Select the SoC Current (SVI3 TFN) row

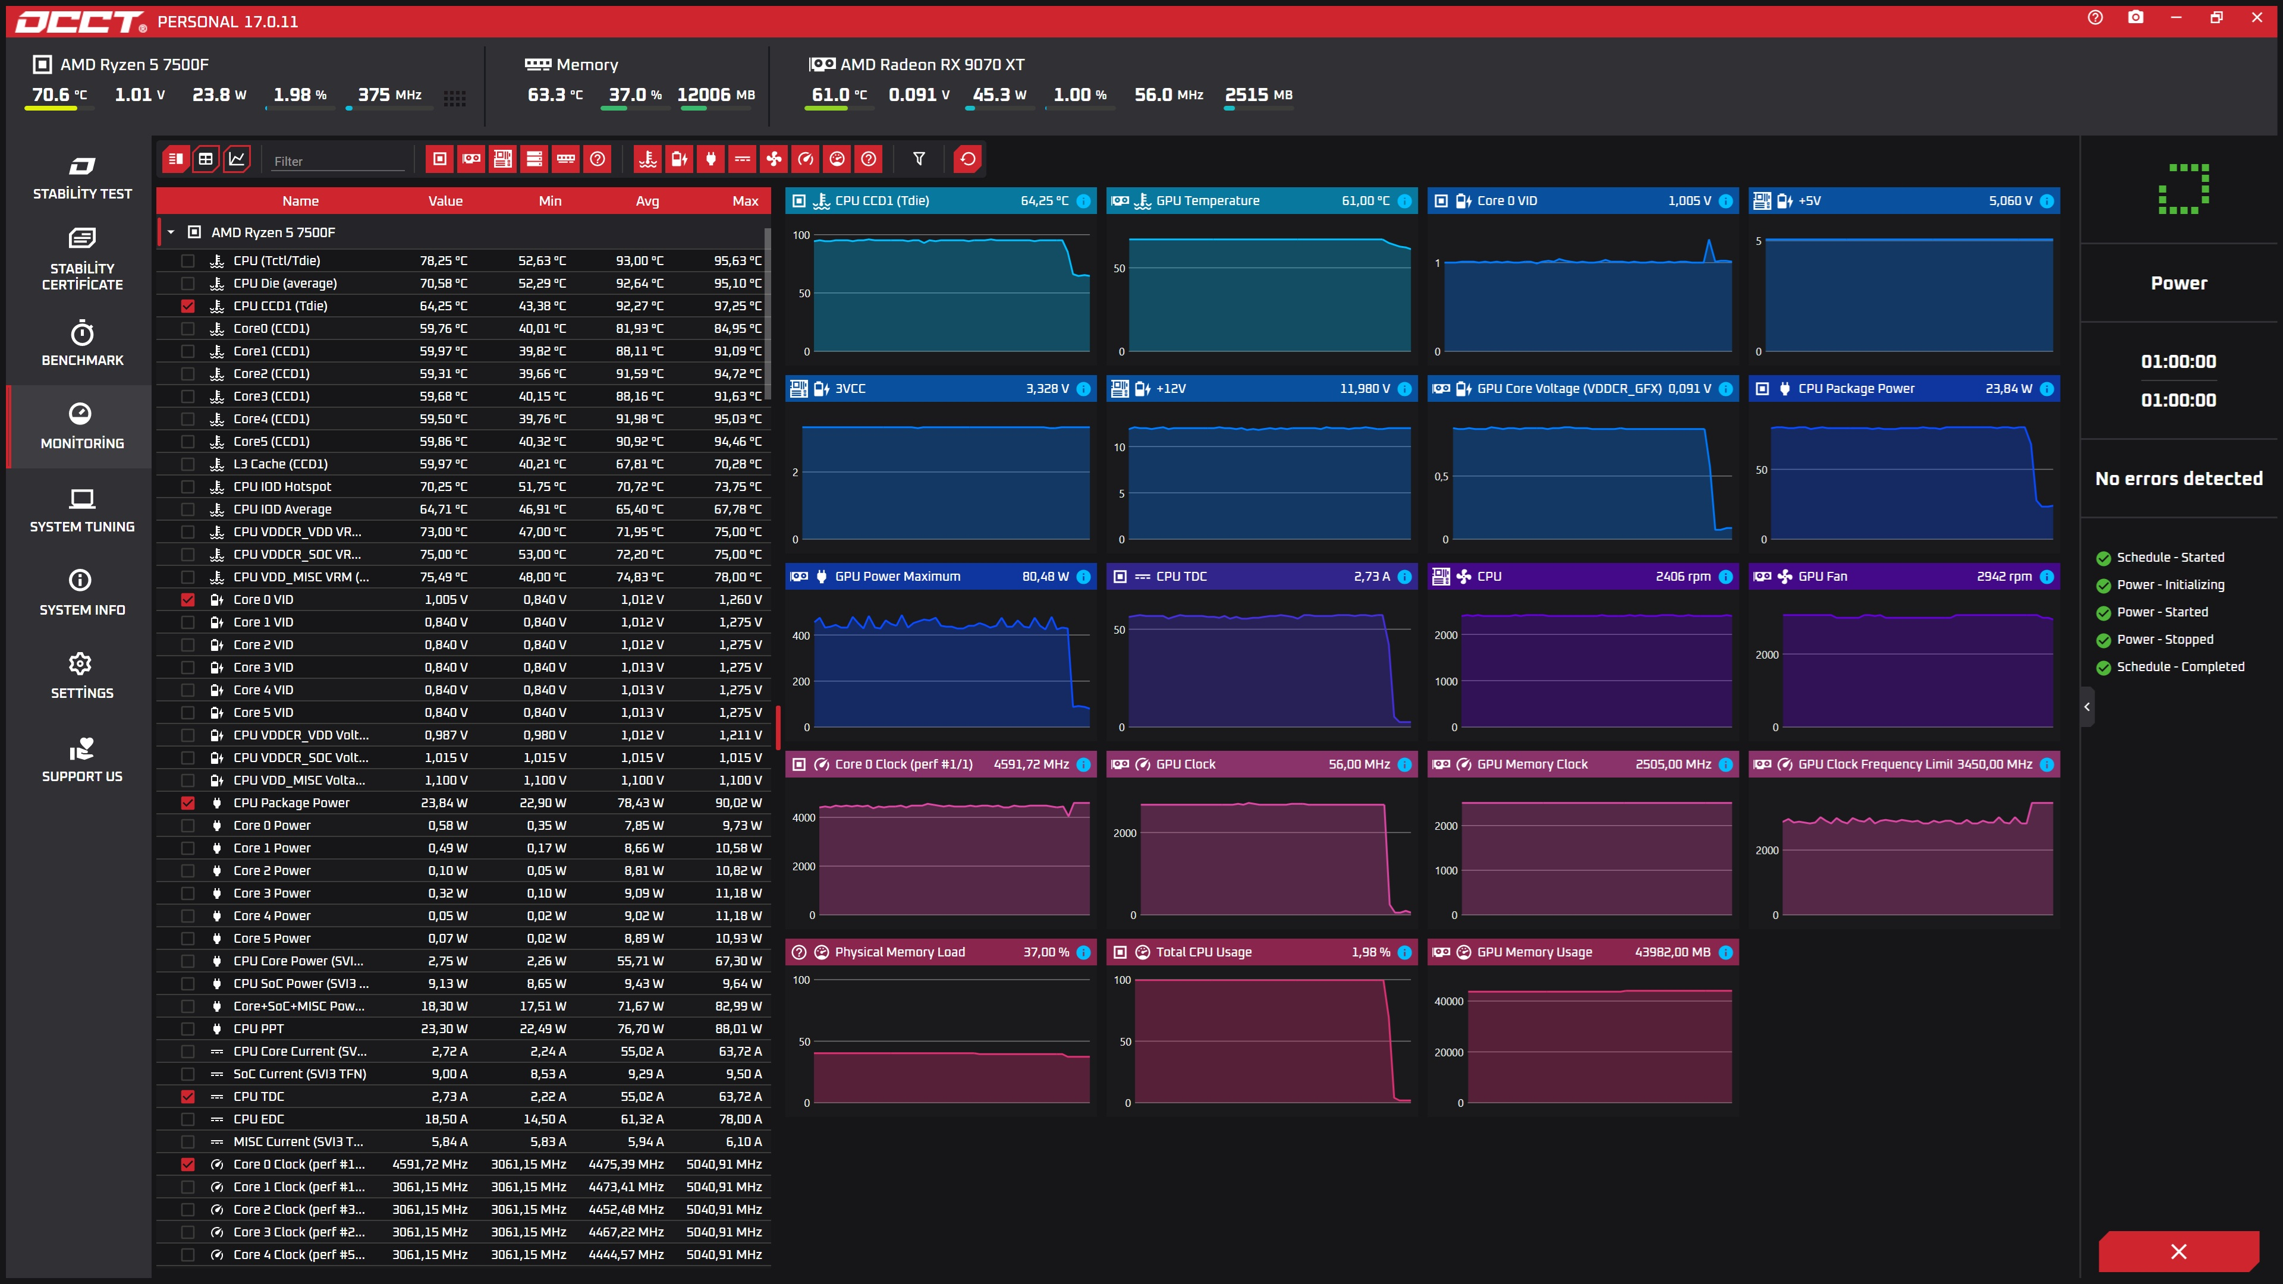pyautogui.click(x=463, y=1074)
